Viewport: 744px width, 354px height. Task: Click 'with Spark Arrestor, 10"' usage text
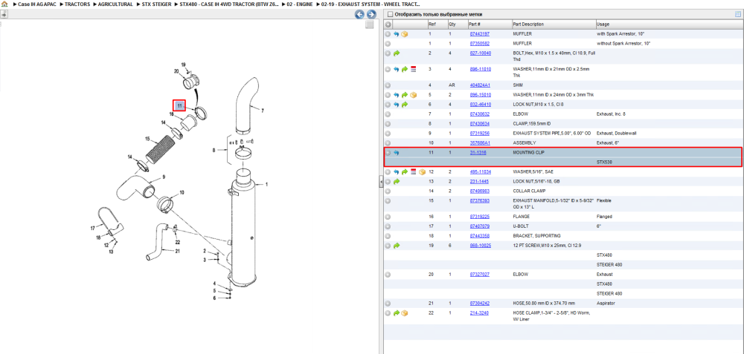tap(620, 34)
